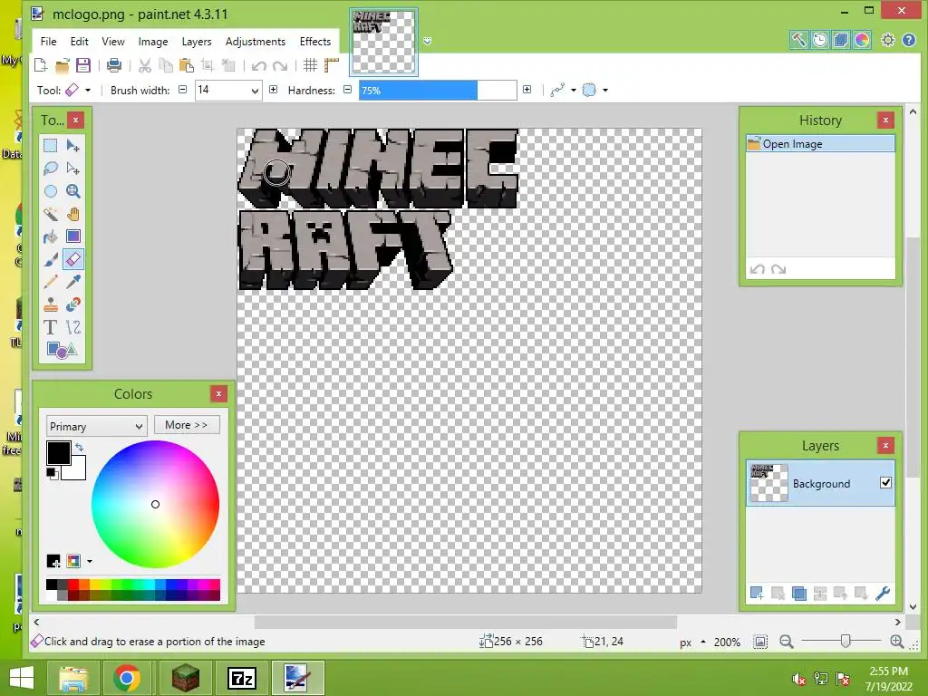Open the Brush width dropdown
928x696 pixels.
255,91
